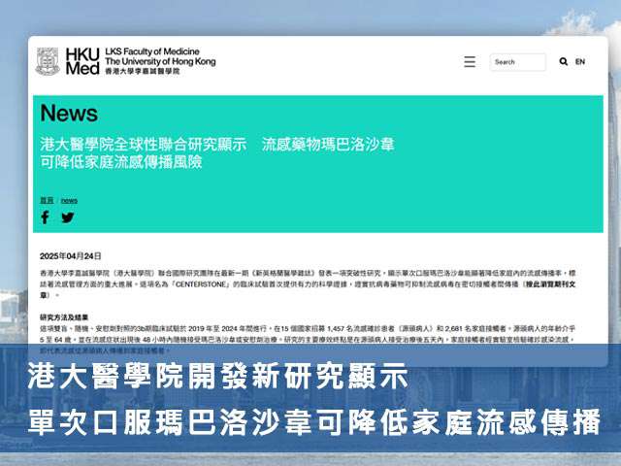621x466 pixels.
Task: Click the HKU Med wordmark
Action: pyautogui.click(x=82, y=61)
